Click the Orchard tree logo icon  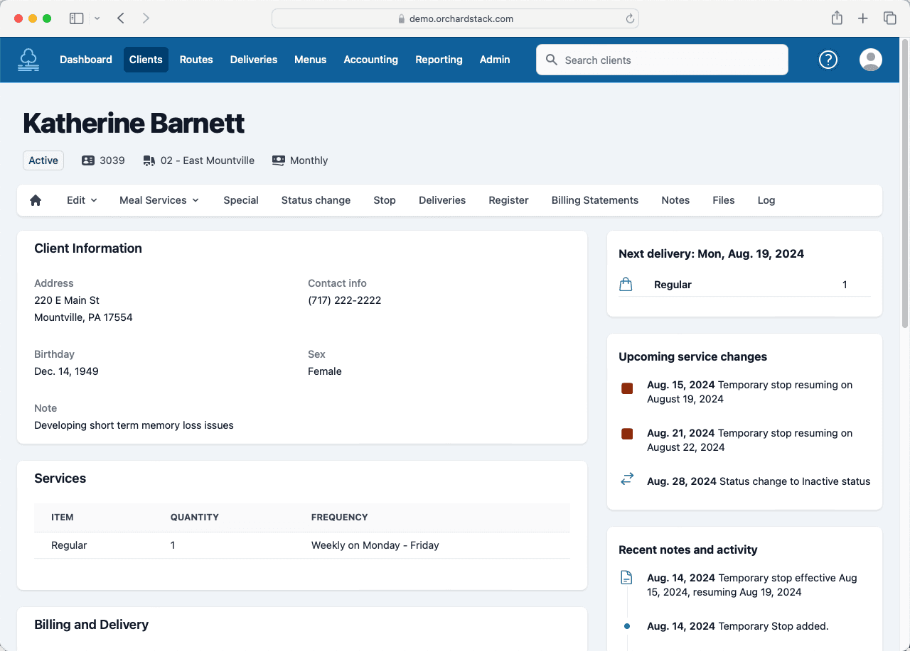(29, 60)
